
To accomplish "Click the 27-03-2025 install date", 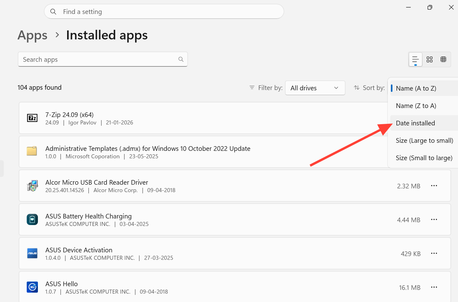I will click(x=158, y=258).
